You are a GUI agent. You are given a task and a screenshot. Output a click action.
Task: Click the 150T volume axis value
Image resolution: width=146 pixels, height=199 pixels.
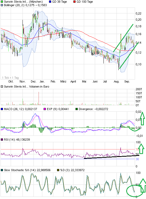click(139, 93)
